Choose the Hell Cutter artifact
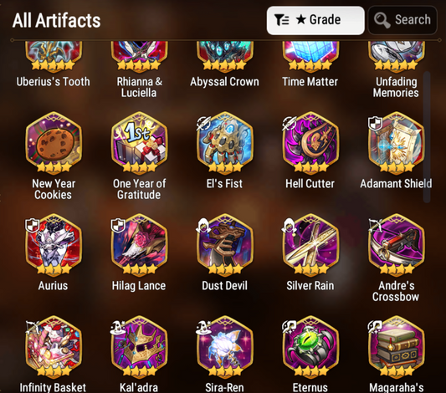 pyautogui.click(x=310, y=143)
